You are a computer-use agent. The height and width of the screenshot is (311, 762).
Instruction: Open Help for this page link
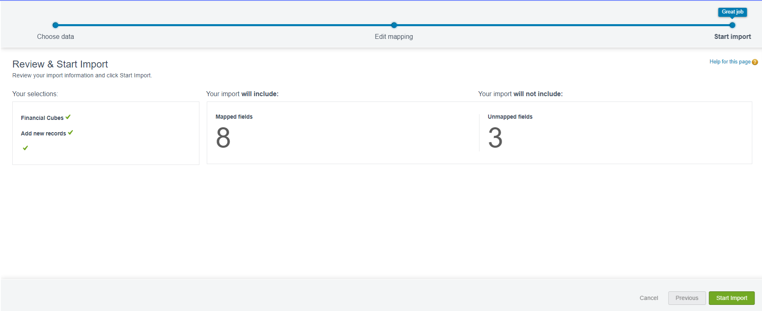(730, 62)
